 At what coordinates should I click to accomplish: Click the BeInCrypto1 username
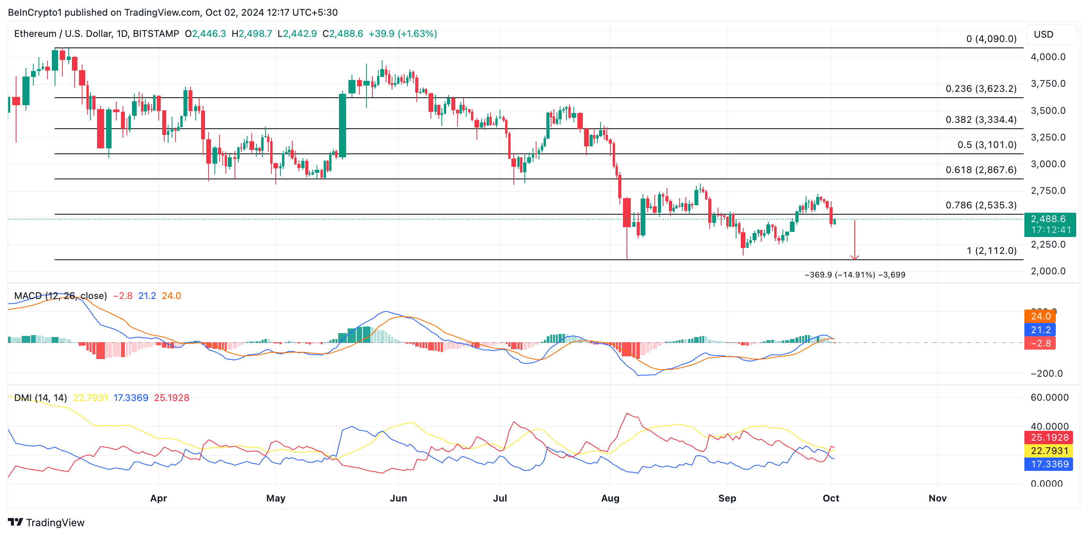35,12
